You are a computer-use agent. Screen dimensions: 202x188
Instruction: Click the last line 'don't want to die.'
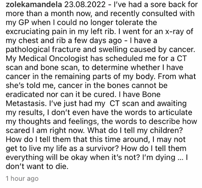click(x=37, y=166)
